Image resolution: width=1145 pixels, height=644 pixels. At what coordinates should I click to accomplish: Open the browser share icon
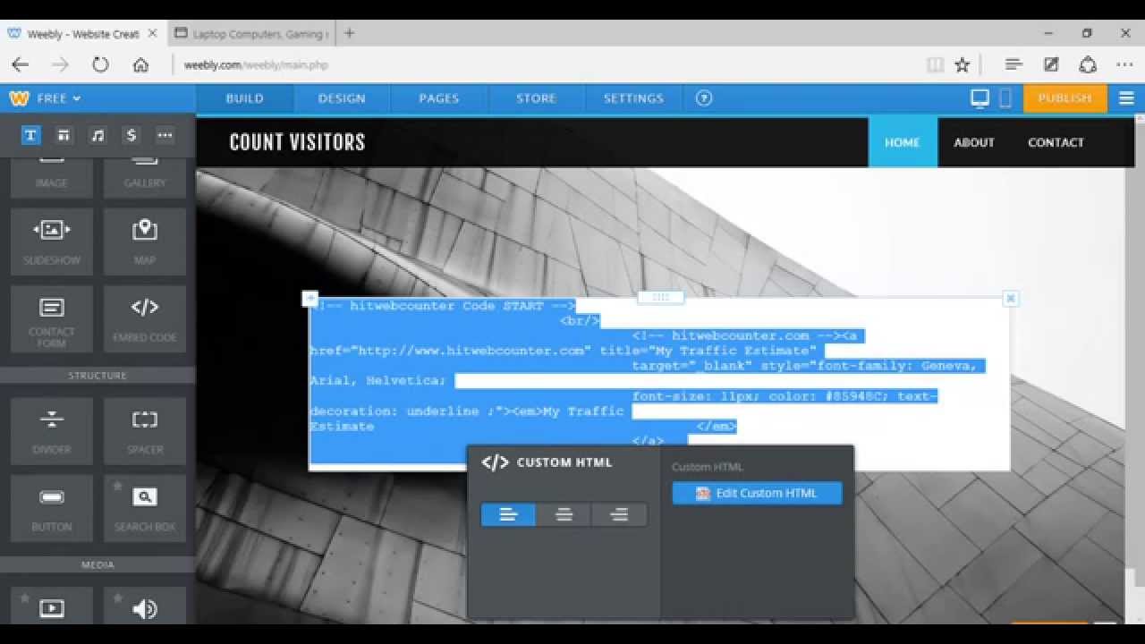(x=1088, y=64)
